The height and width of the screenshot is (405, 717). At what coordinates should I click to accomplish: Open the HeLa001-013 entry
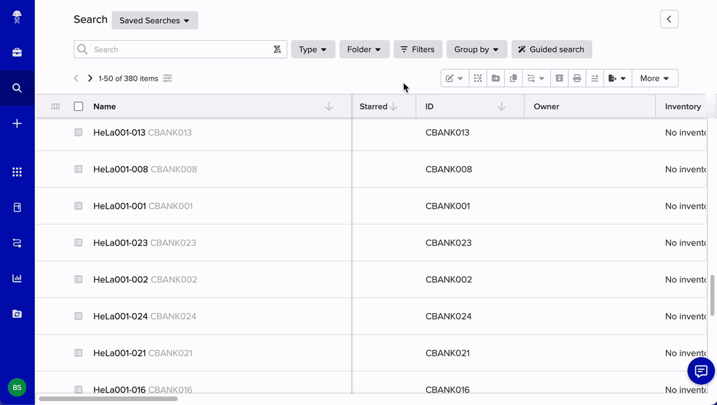119,133
